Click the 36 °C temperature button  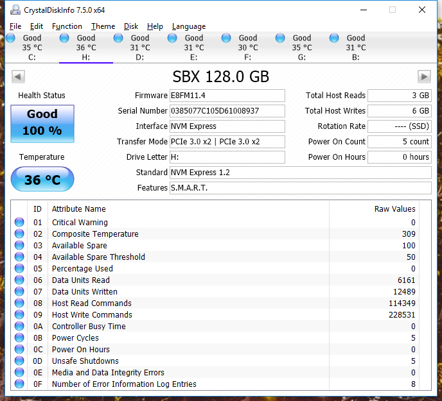[42, 180]
